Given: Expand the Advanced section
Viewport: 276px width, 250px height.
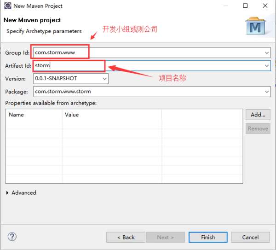Looking at the screenshot, I should (7, 193).
